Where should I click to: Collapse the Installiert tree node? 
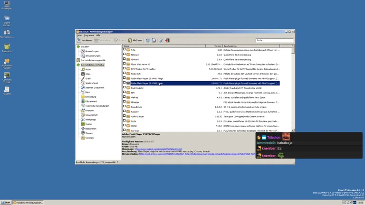click(x=78, y=47)
